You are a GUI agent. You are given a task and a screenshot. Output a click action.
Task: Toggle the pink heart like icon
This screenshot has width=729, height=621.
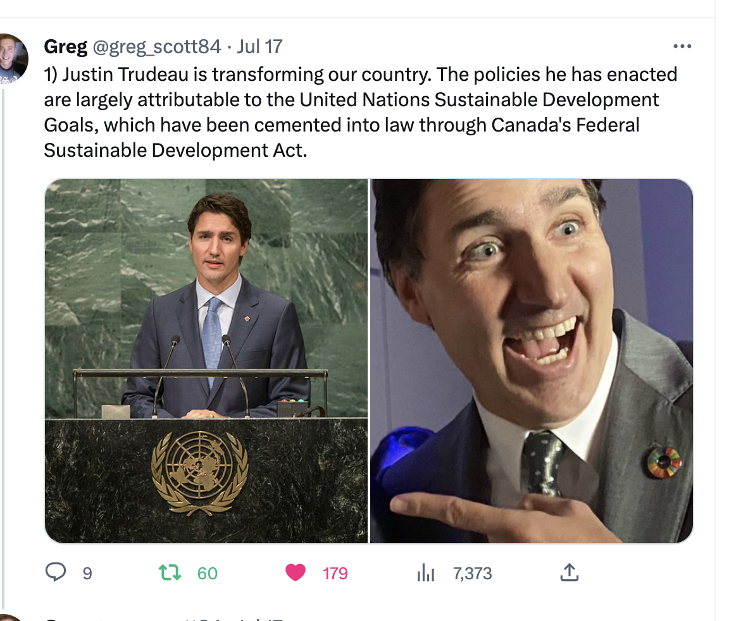(x=296, y=573)
